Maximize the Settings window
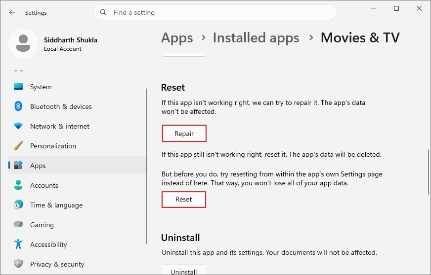Viewport: 431px width, 275px height. (x=396, y=8)
